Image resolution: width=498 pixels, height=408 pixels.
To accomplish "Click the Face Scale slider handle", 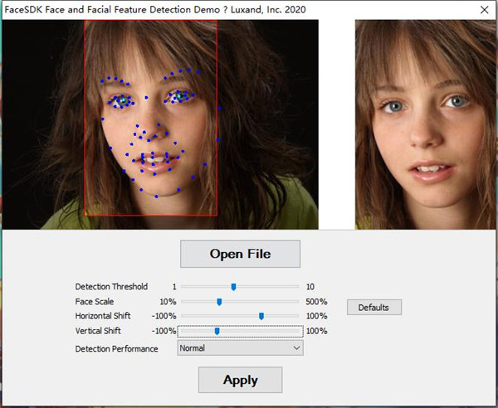I will click(x=219, y=302).
